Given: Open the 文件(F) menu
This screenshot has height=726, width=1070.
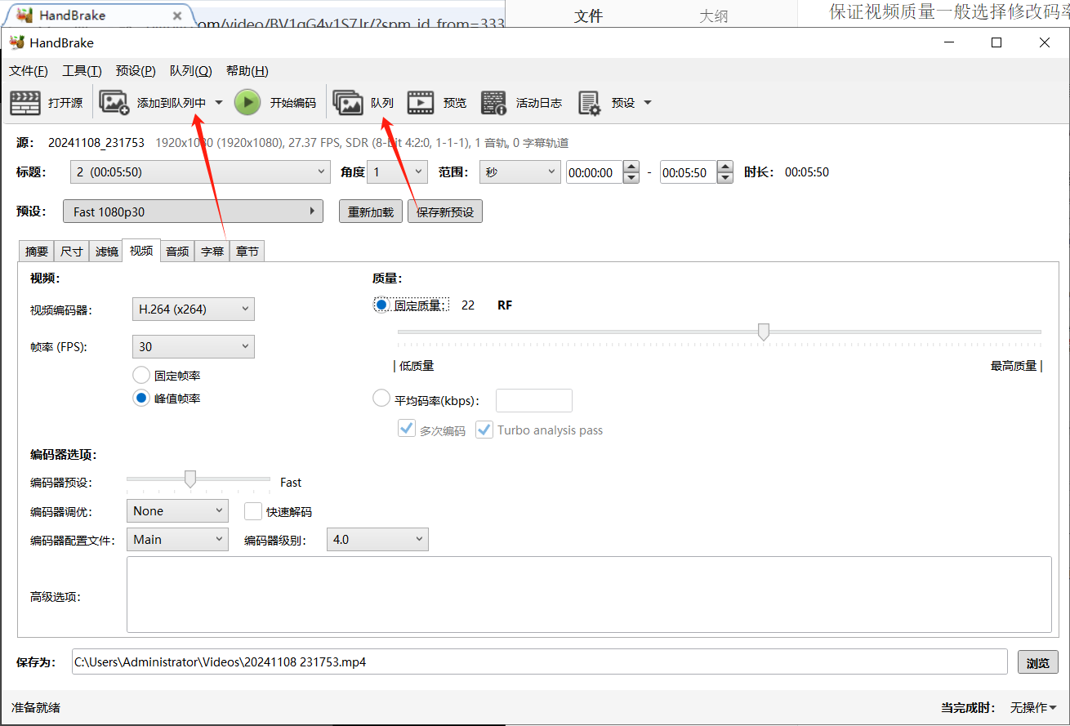Looking at the screenshot, I should (x=29, y=71).
